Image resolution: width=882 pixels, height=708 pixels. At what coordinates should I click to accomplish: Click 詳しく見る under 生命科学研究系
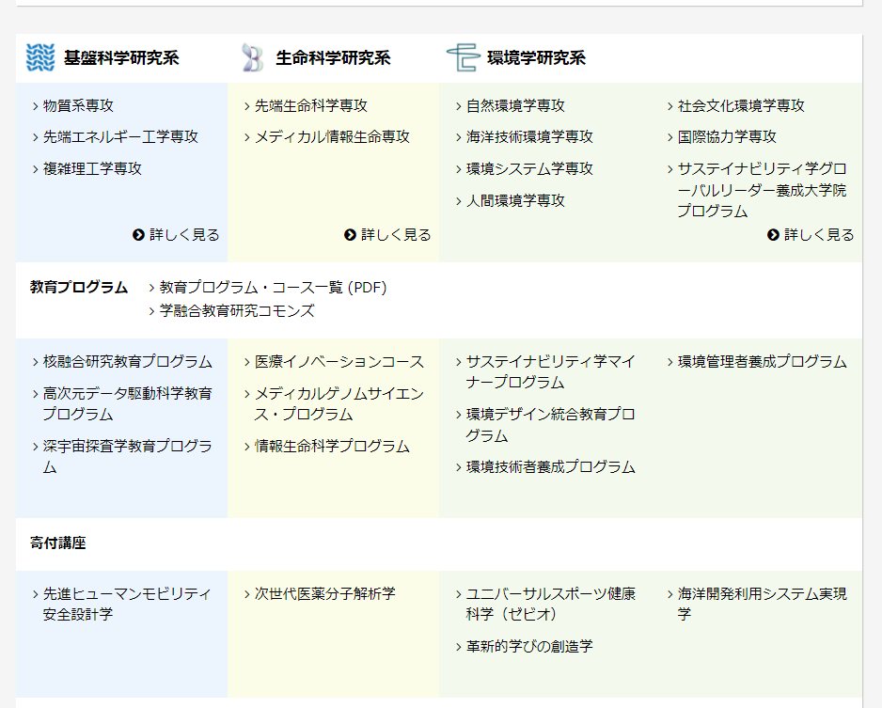pyautogui.click(x=387, y=235)
